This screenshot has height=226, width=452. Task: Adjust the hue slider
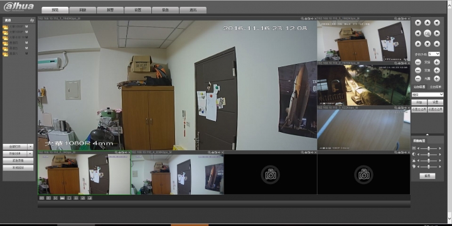click(x=429, y=167)
